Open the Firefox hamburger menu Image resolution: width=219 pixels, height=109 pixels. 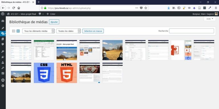point(216,8)
